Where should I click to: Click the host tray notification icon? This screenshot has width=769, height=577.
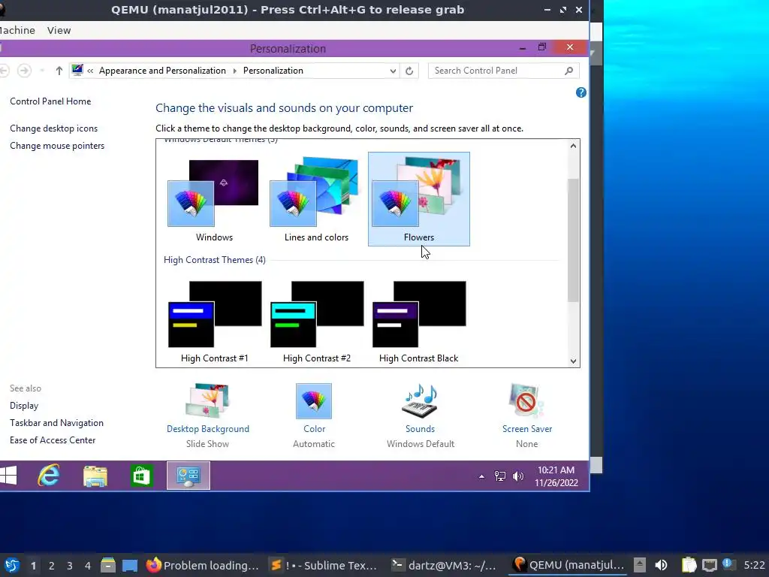coord(727,564)
